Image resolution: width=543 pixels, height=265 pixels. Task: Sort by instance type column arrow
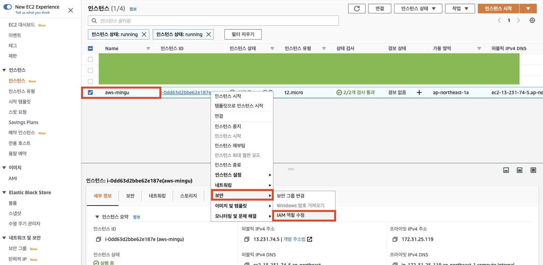[x=324, y=48]
